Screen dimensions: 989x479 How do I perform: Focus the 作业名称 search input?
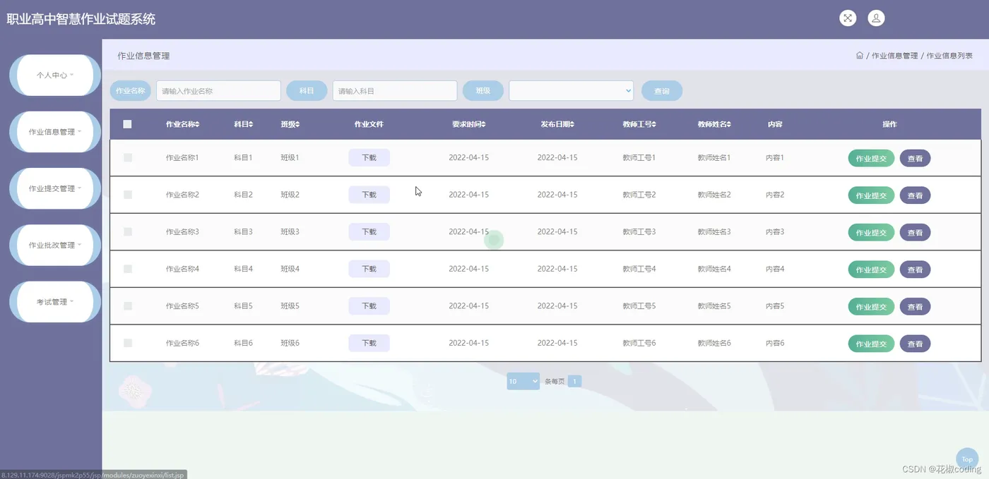point(218,90)
